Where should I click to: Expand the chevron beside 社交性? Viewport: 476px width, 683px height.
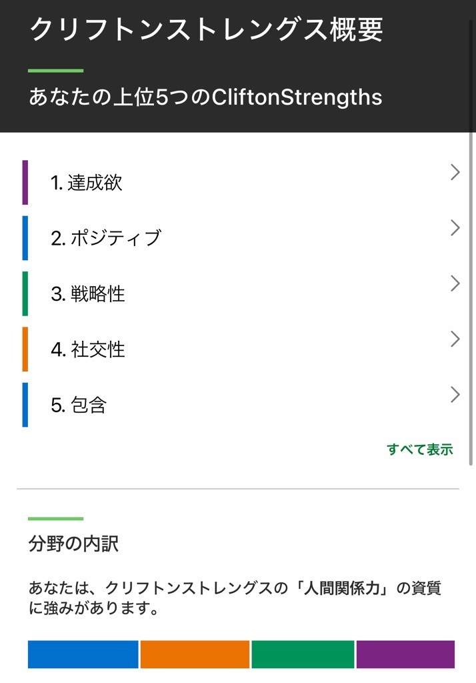tap(455, 339)
